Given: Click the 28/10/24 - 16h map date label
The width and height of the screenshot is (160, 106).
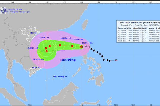Looking at the screenshot, I should coord(33,48).
